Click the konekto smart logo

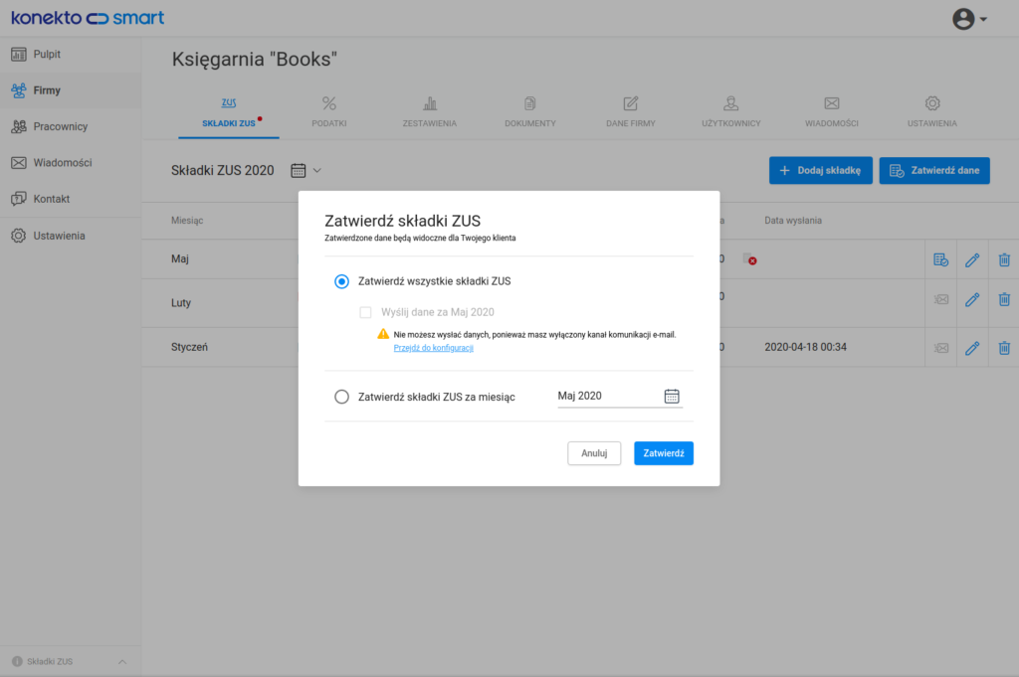[x=88, y=18]
